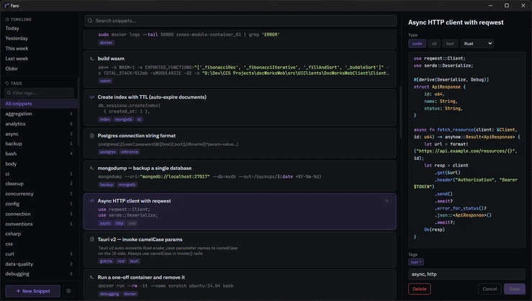Set snippet type to cli
The width and height of the screenshot is (532, 301).
434,43
